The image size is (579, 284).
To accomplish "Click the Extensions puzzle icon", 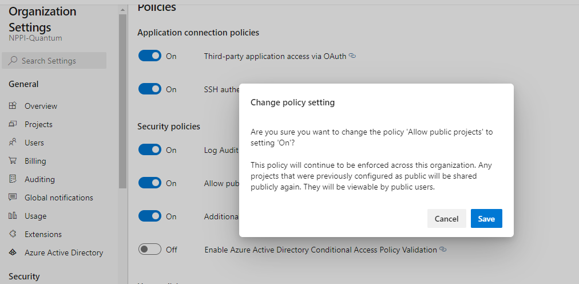I will 13,234.
